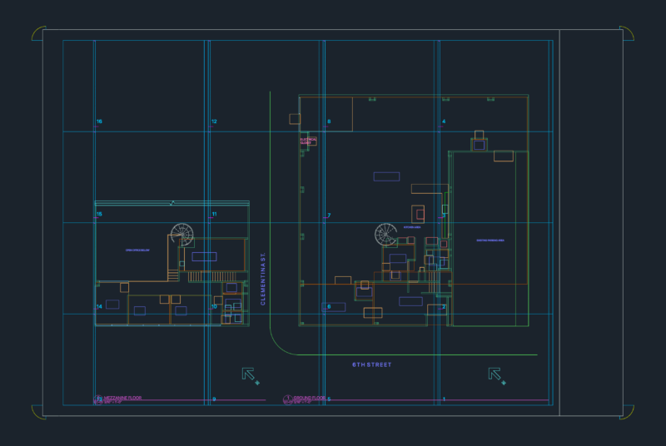Viewport: 666px width, 446px height.
Task: Select the ELECTRICAL CLOSET room label
Action: pos(308,141)
